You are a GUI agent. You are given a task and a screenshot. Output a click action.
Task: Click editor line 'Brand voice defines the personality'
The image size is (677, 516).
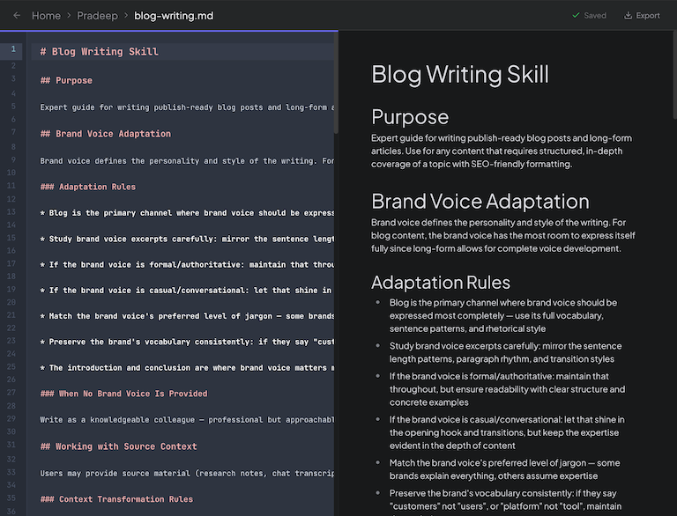tap(187, 161)
